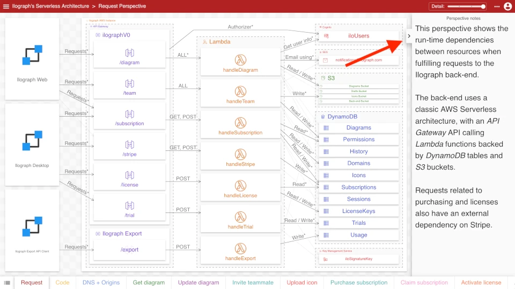The width and height of the screenshot is (515, 289).
Task: Select the handleSubscription lambda icon
Action: 240,123
